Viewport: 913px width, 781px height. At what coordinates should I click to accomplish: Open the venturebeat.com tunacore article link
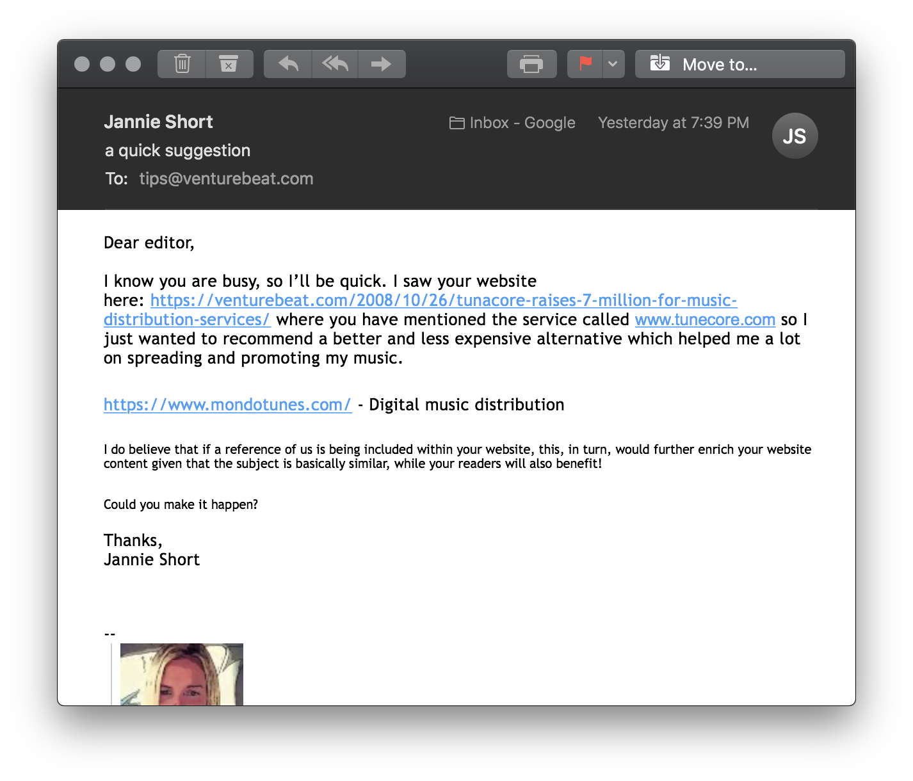444,300
